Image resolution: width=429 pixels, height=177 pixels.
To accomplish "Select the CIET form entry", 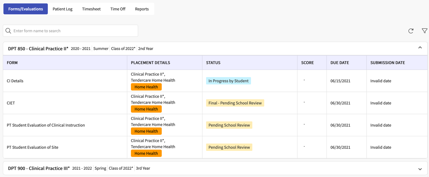I will 11,103.
